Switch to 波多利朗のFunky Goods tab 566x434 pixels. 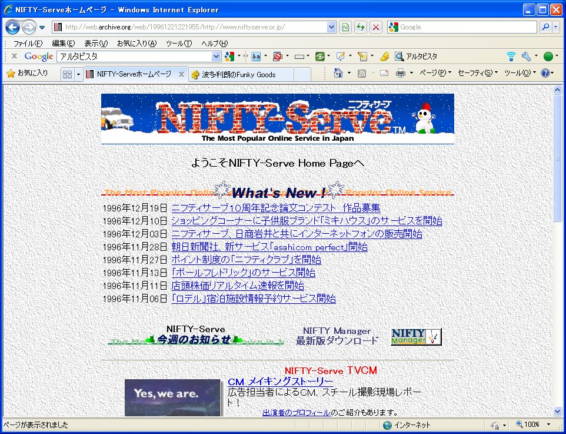241,75
